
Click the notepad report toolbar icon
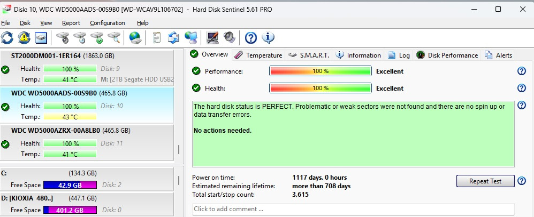(157, 38)
